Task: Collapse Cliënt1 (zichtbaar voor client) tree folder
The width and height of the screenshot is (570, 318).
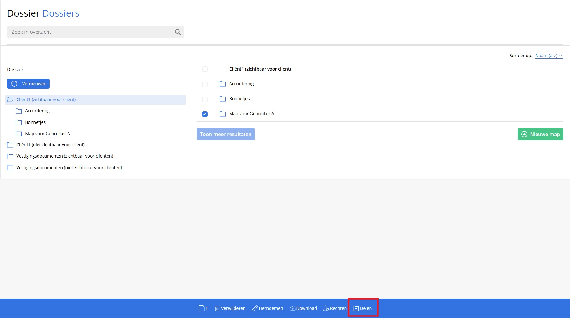Action: (x=10, y=100)
